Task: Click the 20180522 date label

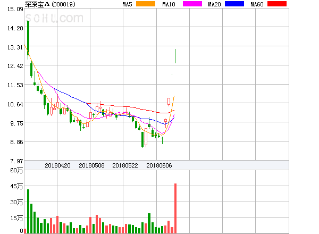Action: [125, 165]
